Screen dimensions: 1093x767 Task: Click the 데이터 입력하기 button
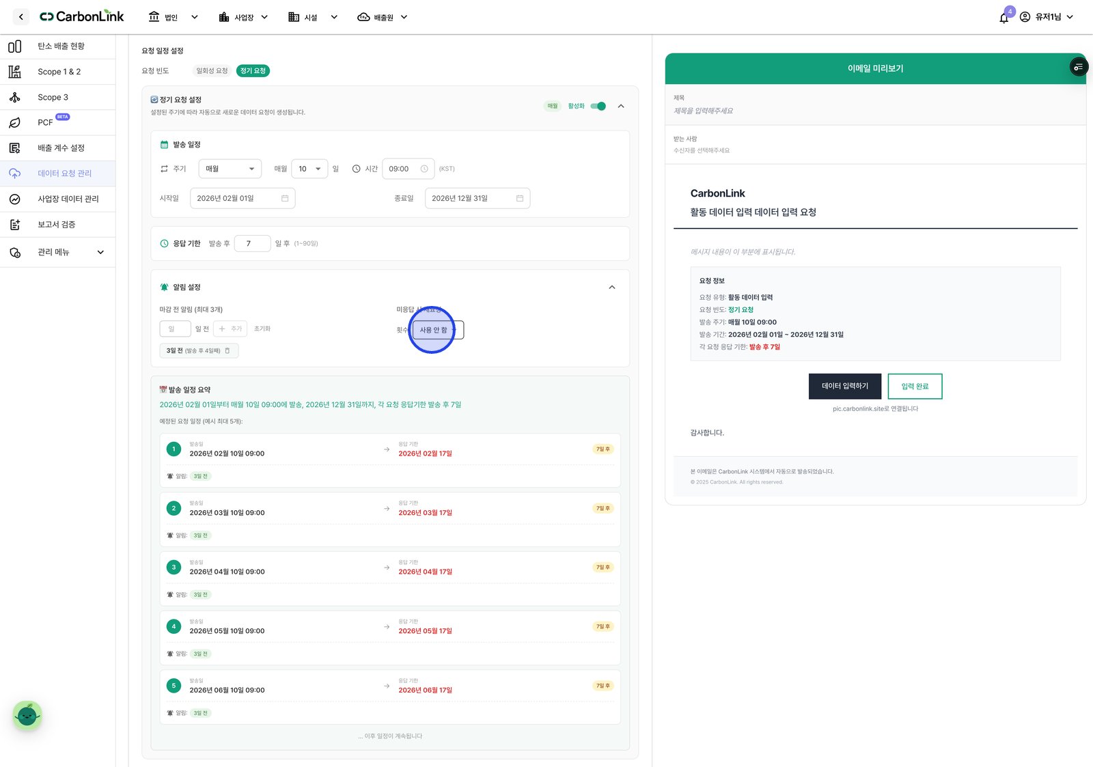[845, 387]
